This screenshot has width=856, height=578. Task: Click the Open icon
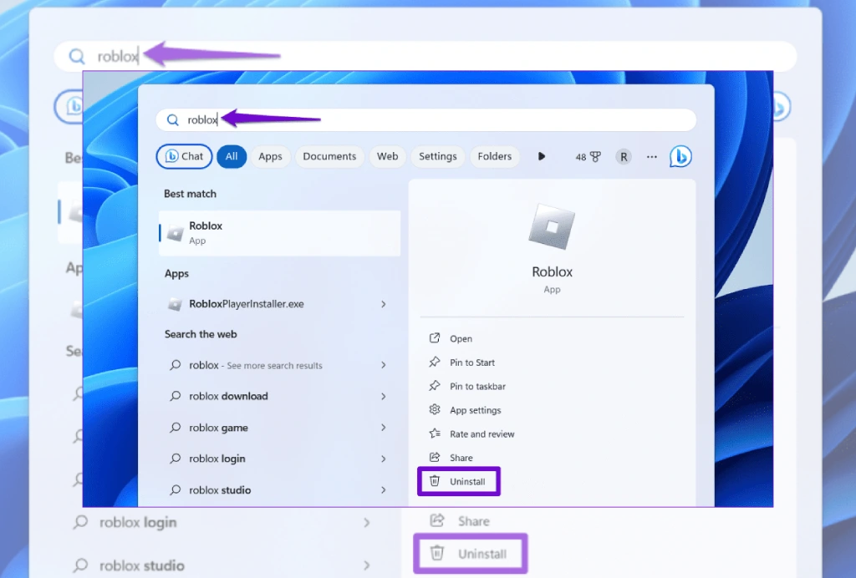point(435,338)
